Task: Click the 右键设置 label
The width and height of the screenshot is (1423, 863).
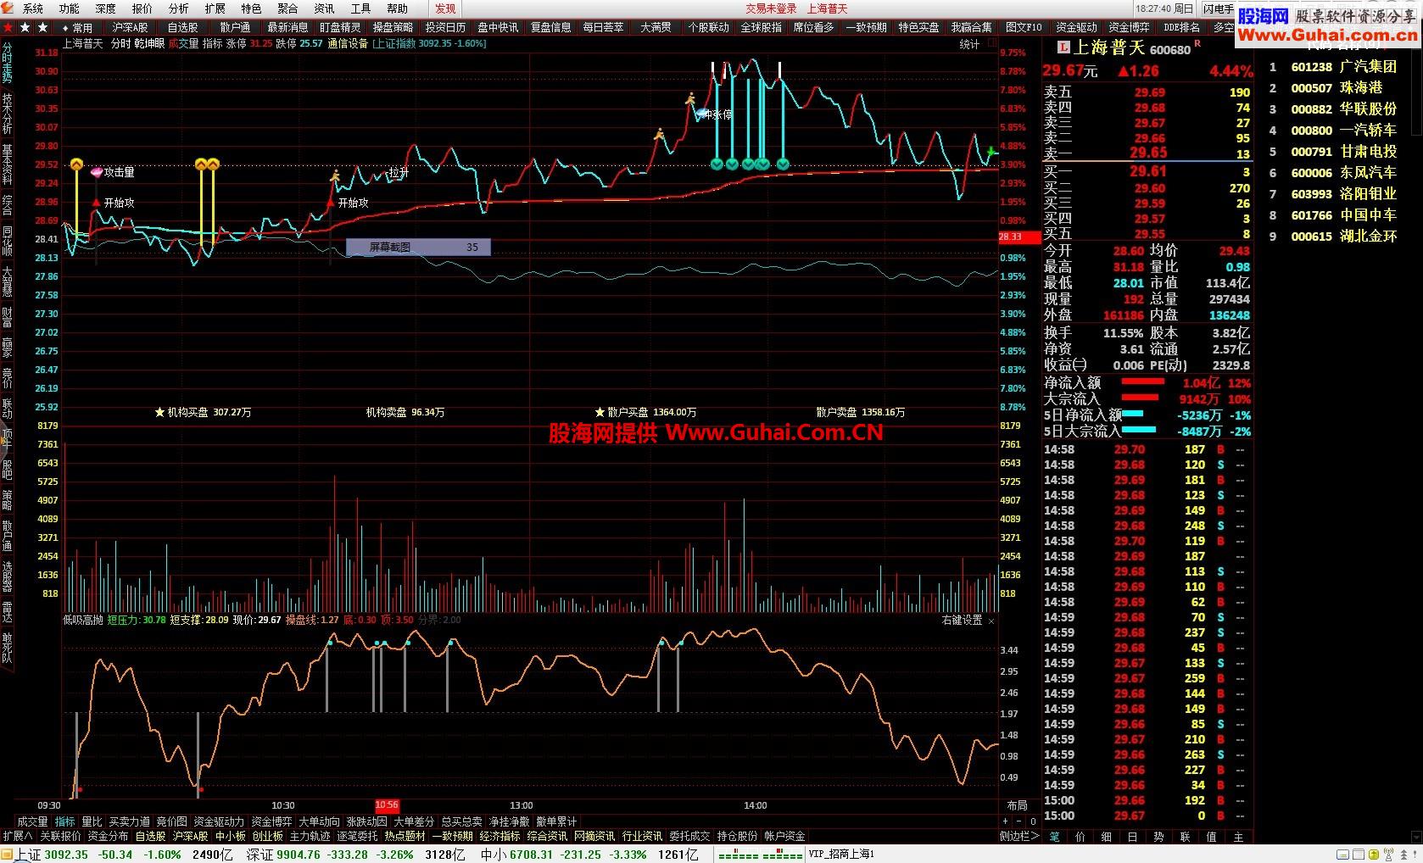Action: 962,621
